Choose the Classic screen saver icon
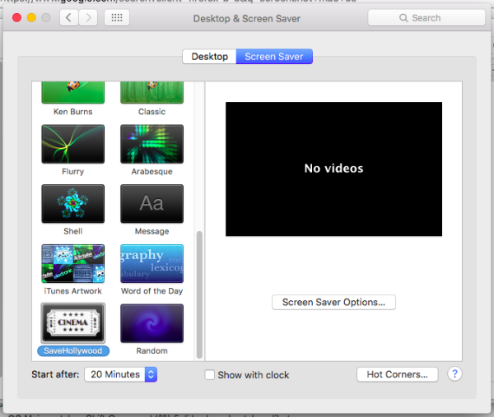The image size is (494, 417). [x=151, y=92]
